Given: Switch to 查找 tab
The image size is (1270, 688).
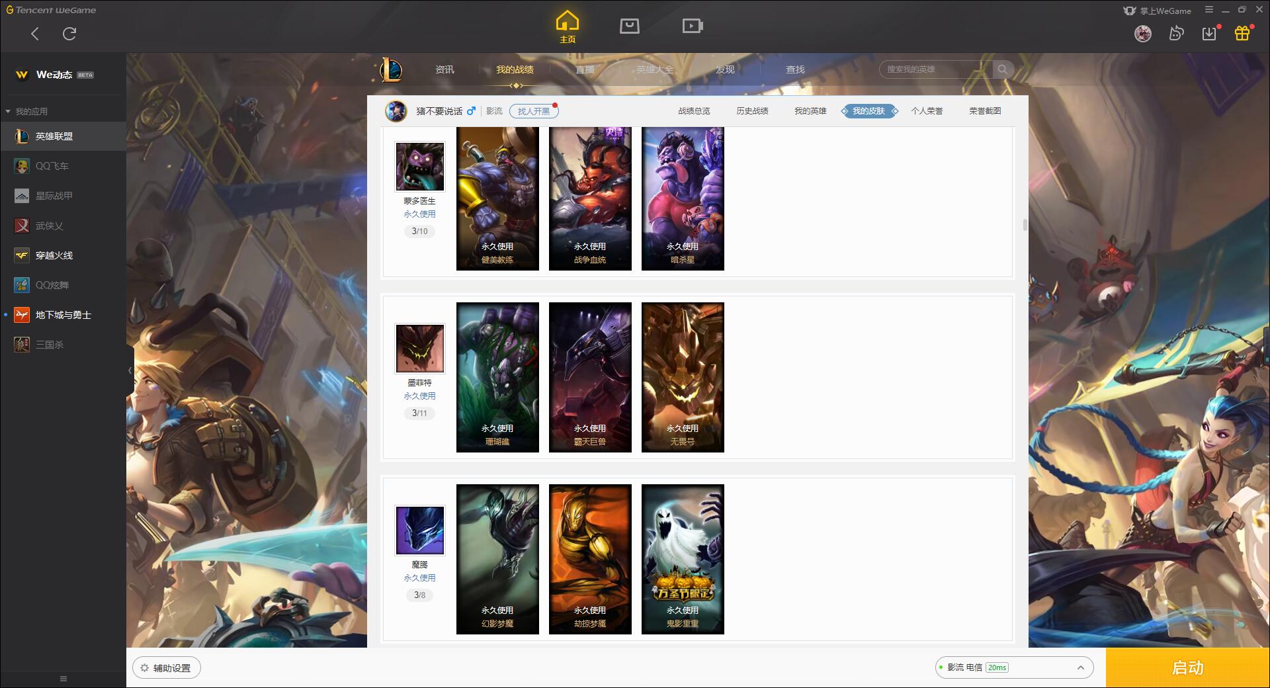Looking at the screenshot, I should pyautogui.click(x=795, y=69).
